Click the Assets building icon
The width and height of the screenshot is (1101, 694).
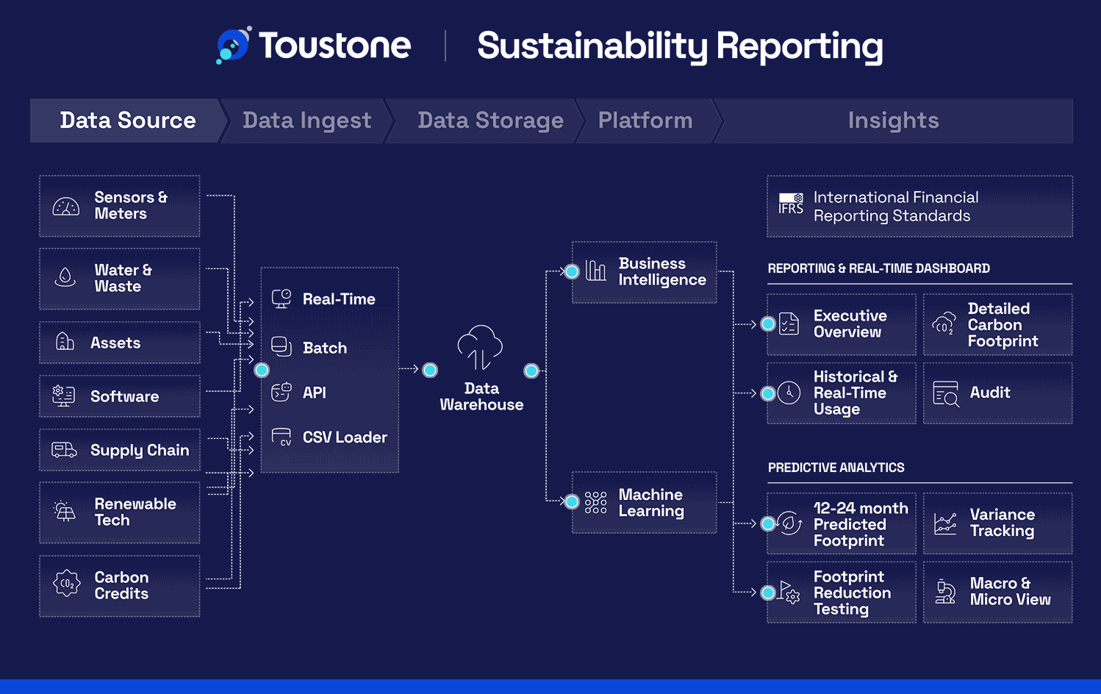(65, 342)
